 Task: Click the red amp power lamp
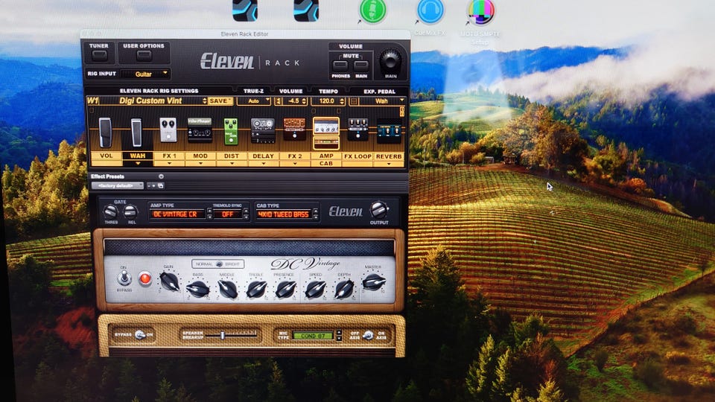(x=145, y=278)
